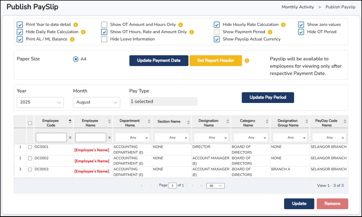Enable the Hide Leave Information checkbox
Screen dimensions: 362x217
pos(104,39)
